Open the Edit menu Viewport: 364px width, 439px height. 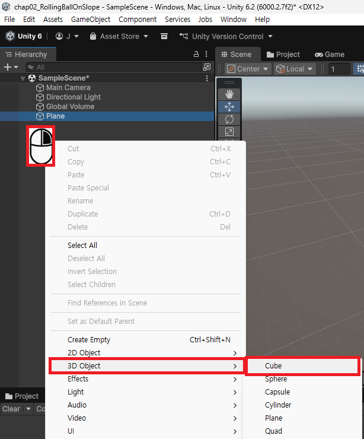29,20
